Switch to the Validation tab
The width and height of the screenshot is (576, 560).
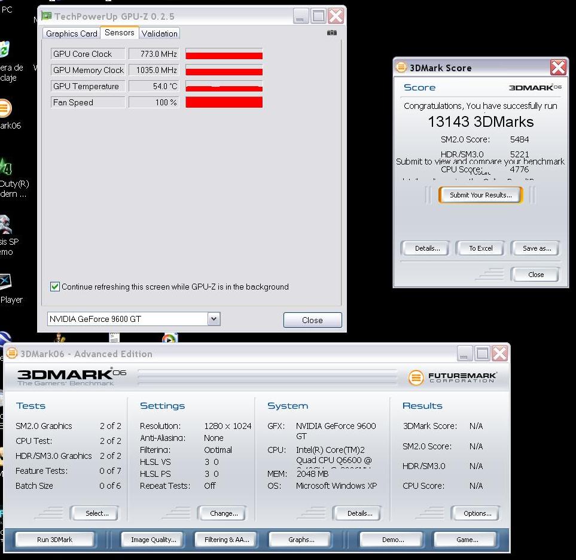click(x=159, y=34)
